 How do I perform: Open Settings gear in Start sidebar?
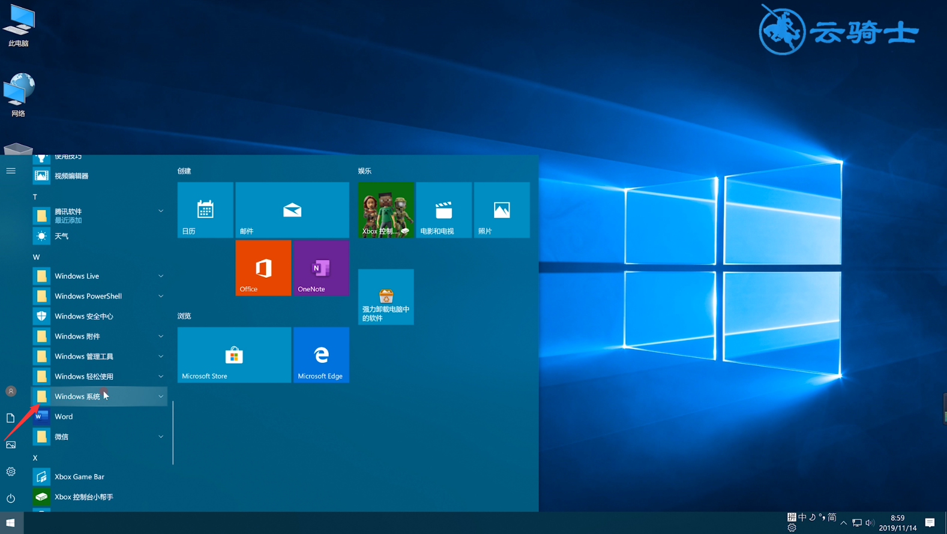coord(11,472)
